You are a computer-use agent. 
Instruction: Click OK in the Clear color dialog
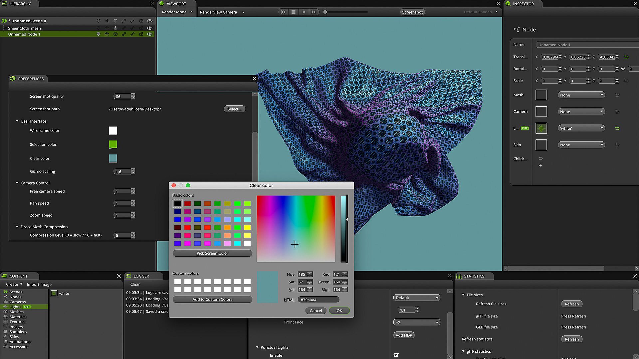coord(339,311)
